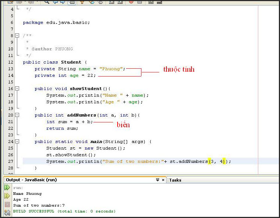The image size is (280, 218).
Task: Open Ant settings wrench icon in Output
Action: (x=7, y=212)
